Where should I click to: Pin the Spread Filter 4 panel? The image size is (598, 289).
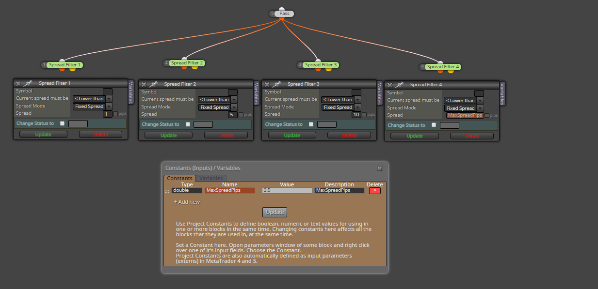[399, 85]
